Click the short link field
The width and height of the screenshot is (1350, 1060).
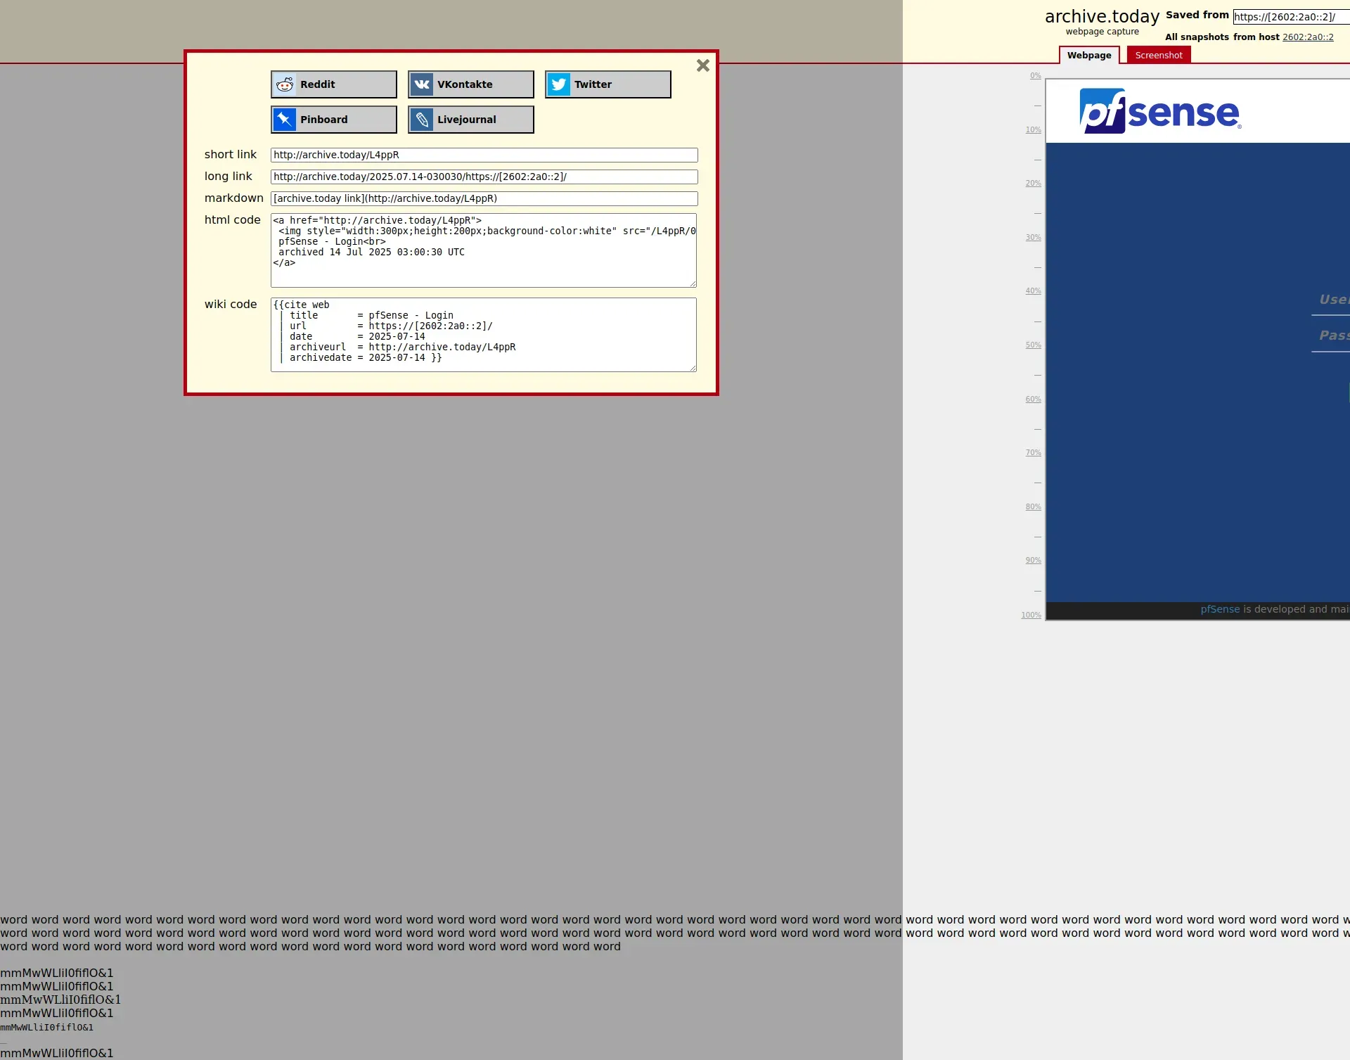(x=484, y=155)
